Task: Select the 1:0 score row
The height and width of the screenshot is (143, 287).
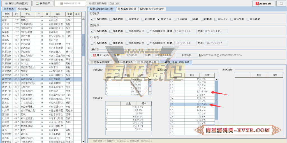Action: [192, 92]
